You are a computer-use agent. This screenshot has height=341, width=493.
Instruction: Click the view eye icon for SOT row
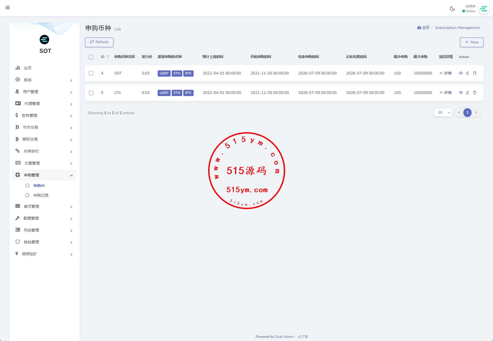[461, 73]
